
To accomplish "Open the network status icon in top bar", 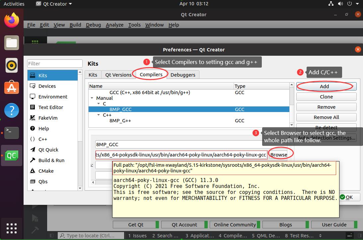I will point(331,4).
